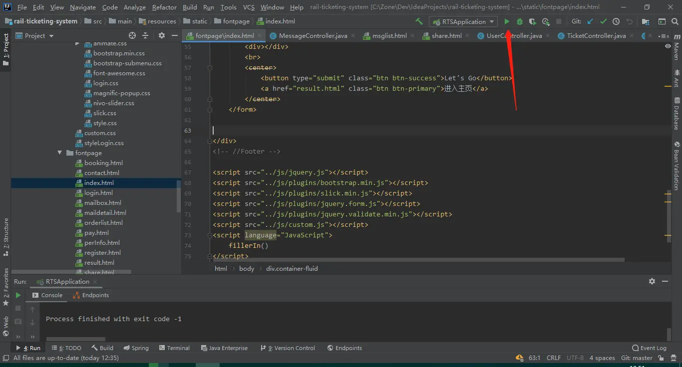The height and width of the screenshot is (367, 682).
Task: Run the application with Coverage
Action: pyautogui.click(x=533, y=21)
